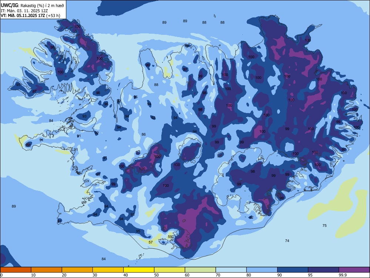Click the '(+53 h)' forecast offset text
Image resolution: width=370 pixels, height=278 pixels.
(x=53, y=16)
